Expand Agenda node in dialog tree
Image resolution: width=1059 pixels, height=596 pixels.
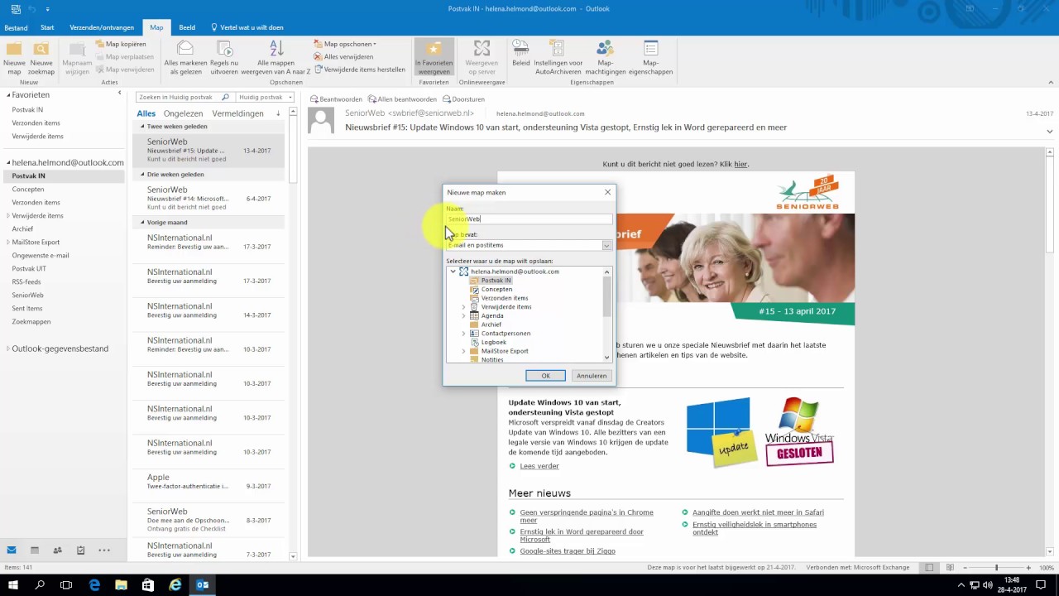click(x=463, y=315)
